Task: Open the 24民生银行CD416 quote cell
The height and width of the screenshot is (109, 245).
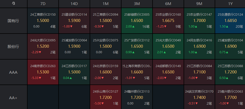Action: pyautogui.click(x=199, y=46)
